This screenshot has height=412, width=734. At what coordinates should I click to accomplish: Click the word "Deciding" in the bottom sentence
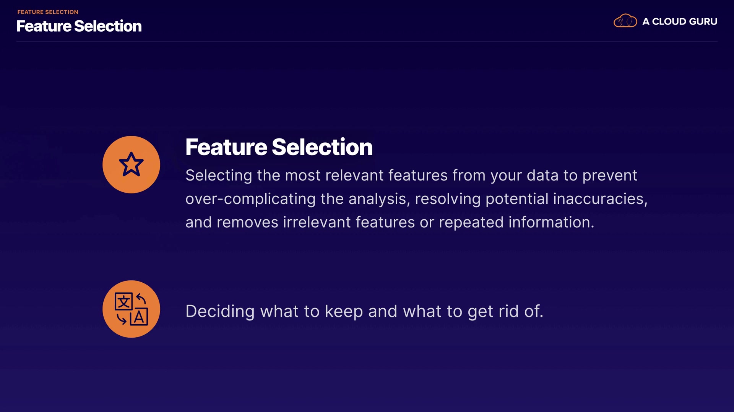(220, 311)
